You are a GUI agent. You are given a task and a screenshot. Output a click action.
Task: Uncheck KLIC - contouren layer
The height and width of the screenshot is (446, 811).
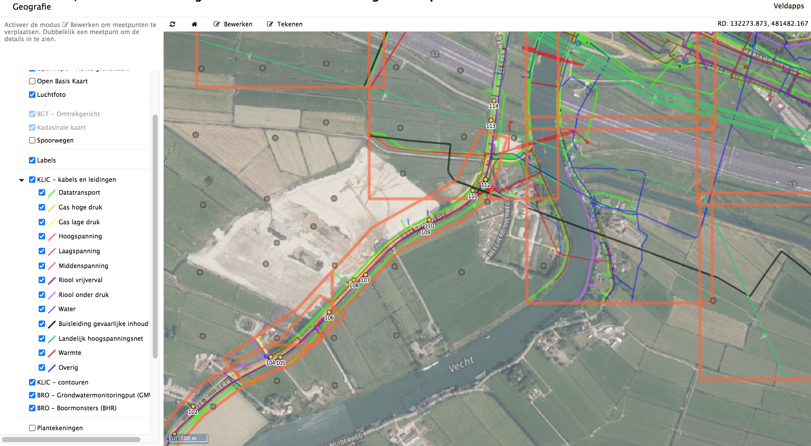pyautogui.click(x=32, y=382)
